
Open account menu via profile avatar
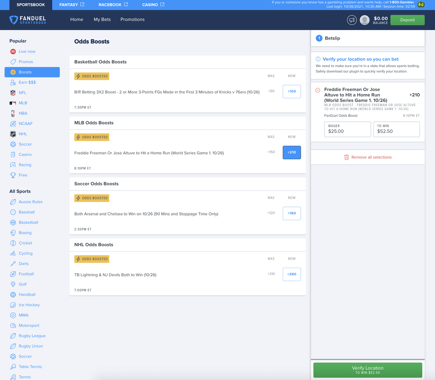[x=364, y=20]
